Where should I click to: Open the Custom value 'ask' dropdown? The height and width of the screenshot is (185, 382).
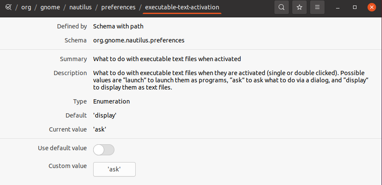[114, 169]
